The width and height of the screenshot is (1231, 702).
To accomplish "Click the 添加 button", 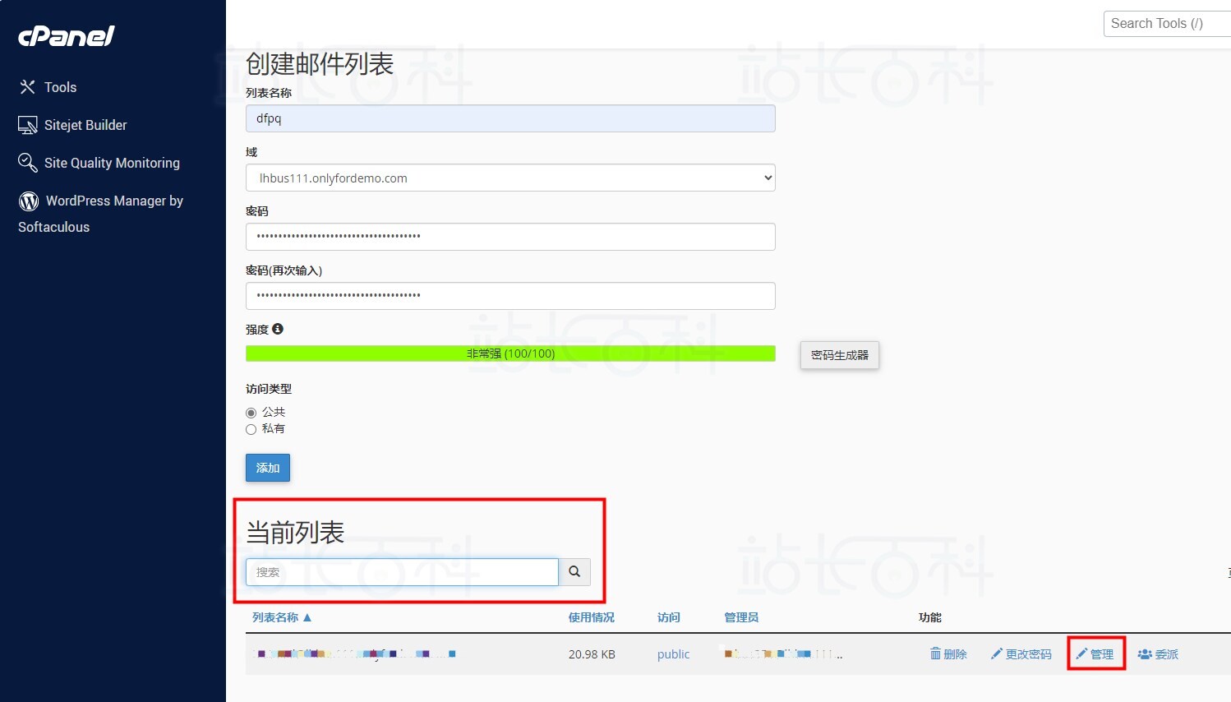I will tap(268, 468).
